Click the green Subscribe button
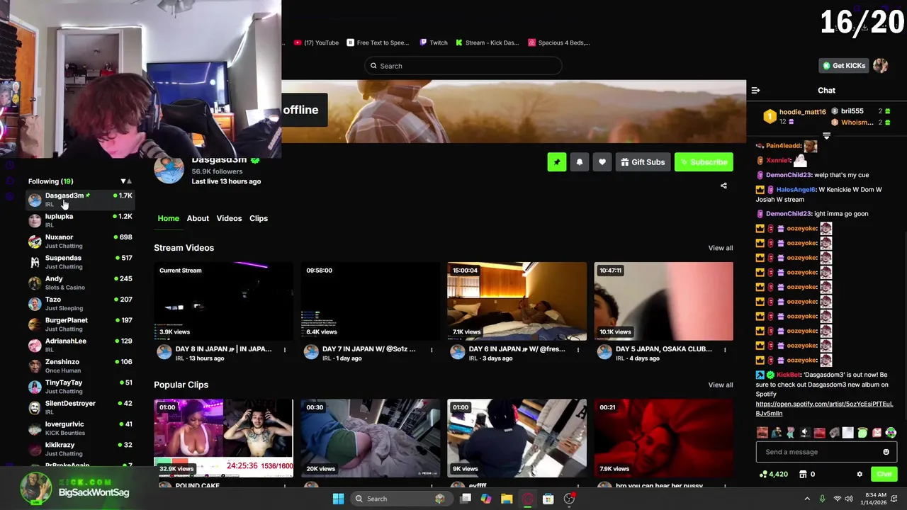The height and width of the screenshot is (510, 907). click(x=704, y=162)
